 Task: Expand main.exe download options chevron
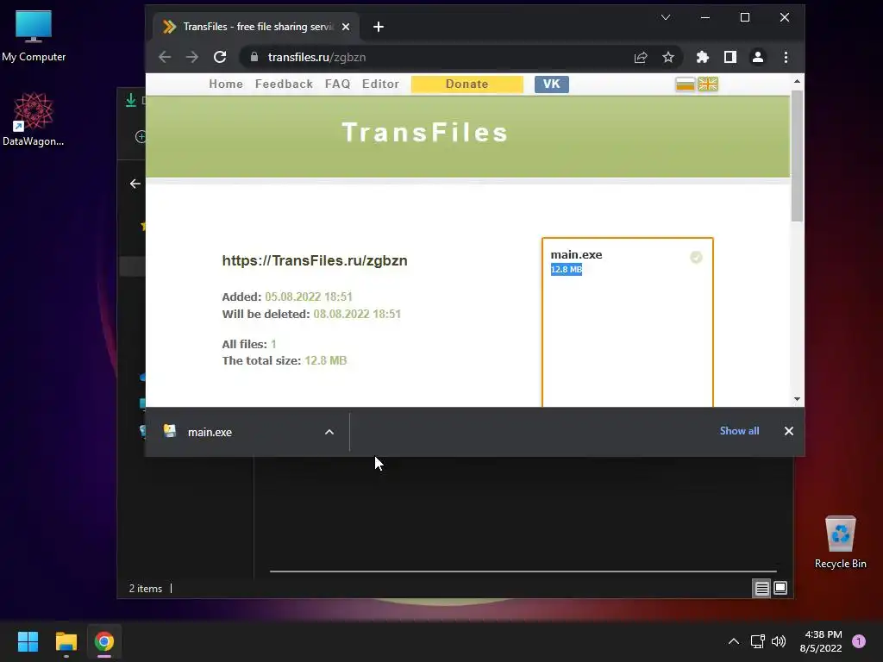[x=329, y=433]
